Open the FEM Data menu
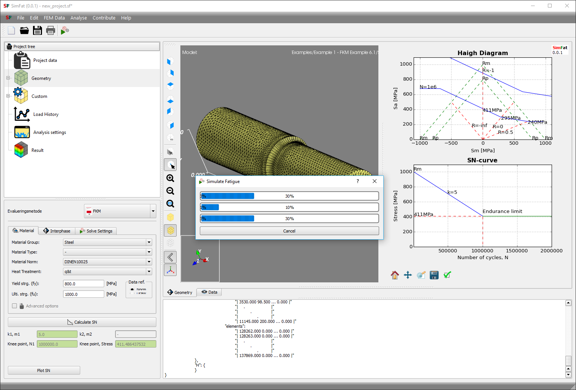 click(x=54, y=18)
